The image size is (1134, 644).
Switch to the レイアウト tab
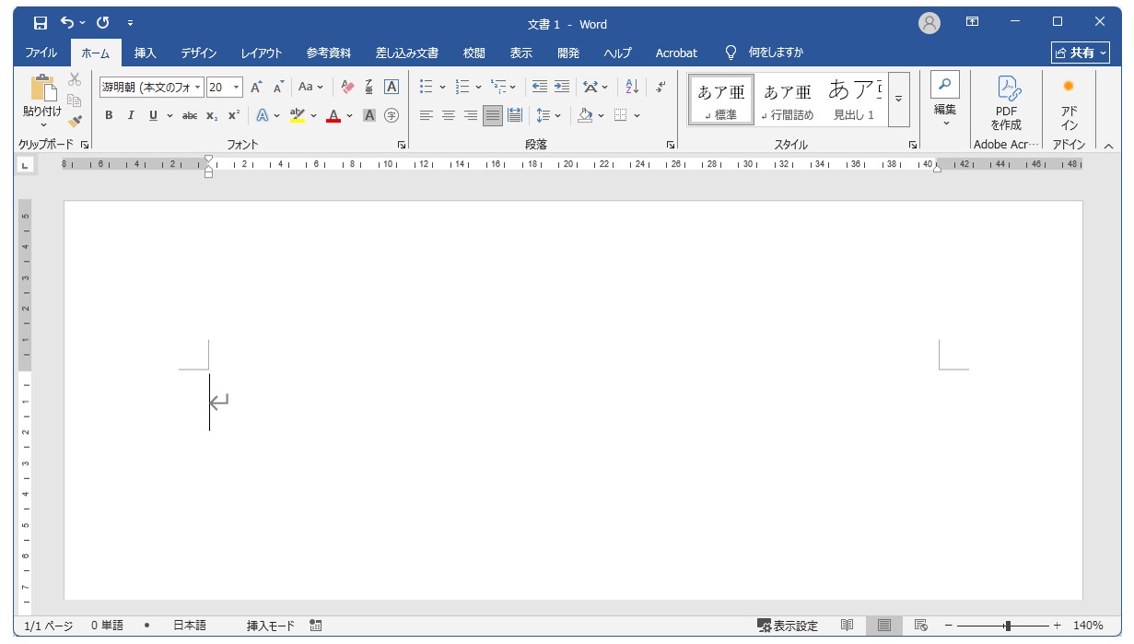[x=262, y=53]
